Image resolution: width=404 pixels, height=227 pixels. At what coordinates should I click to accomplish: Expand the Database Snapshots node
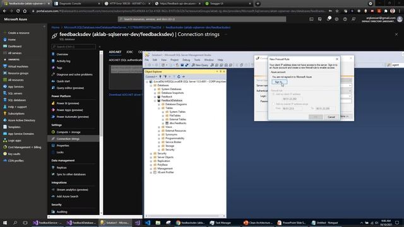coord(155,93)
